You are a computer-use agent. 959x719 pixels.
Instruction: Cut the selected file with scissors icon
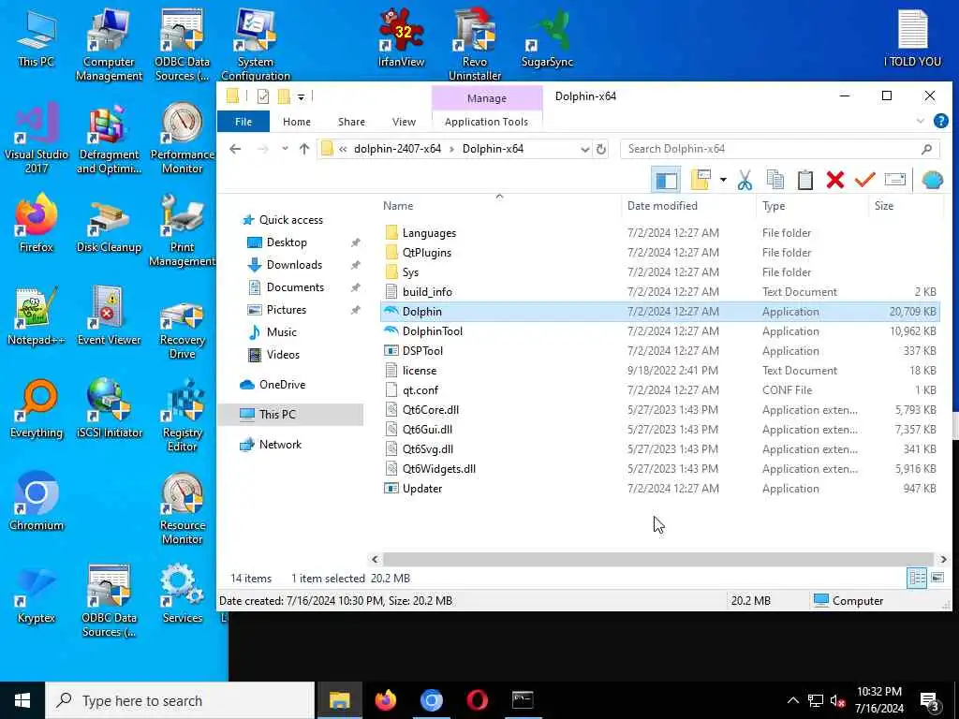click(745, 180)
